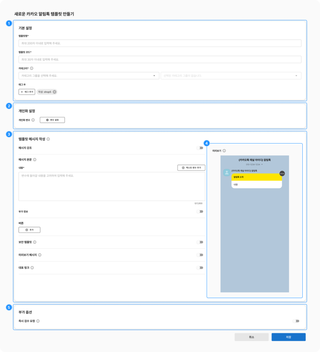The width and height of the screenshot is (320, 352).
Task: Click the yellow 알림톡 도착 banner in the preview
Action: (256, 177)
